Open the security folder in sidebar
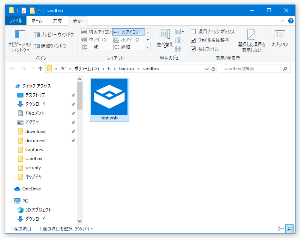This screenshot has width=300, height=238. pyautogui.click(x=30, y=168)
